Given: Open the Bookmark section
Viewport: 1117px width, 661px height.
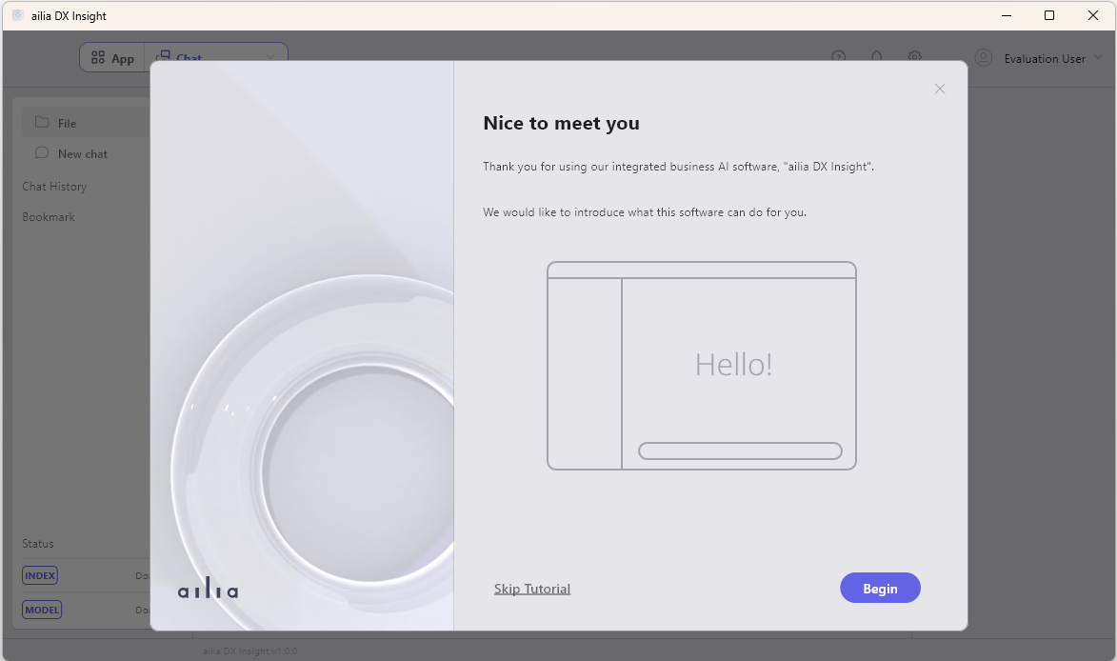Looking at the screenshot, I should (x=49, y=216).
